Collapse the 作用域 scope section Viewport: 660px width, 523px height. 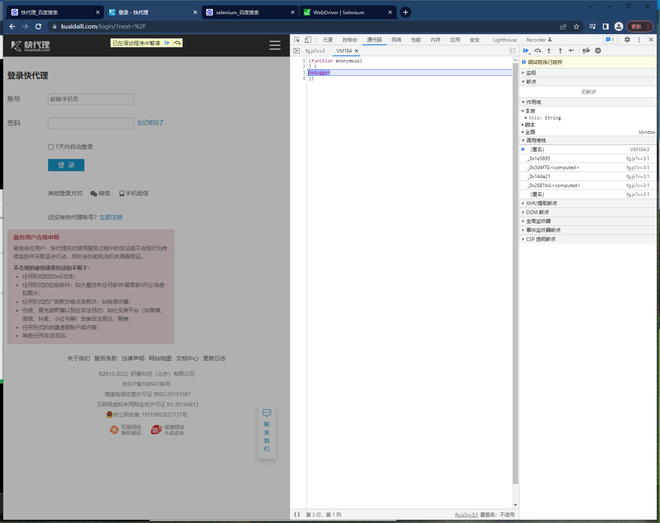[588, 102]
